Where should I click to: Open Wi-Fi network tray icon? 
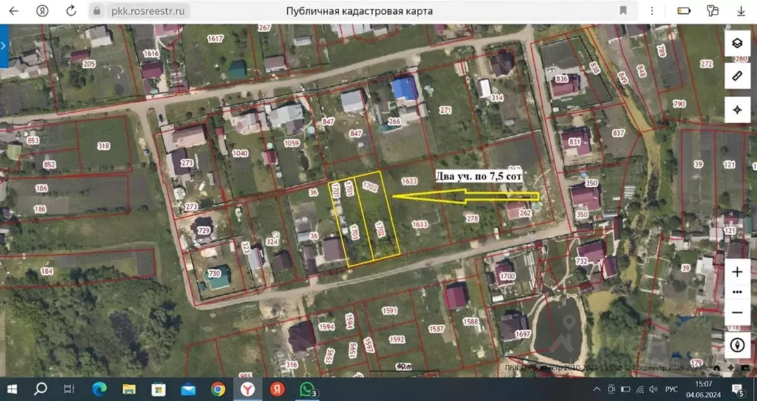pyautogui.click(x=639, y=389)
